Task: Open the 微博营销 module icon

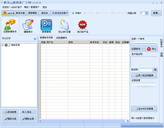Action: tap(46, 26)
